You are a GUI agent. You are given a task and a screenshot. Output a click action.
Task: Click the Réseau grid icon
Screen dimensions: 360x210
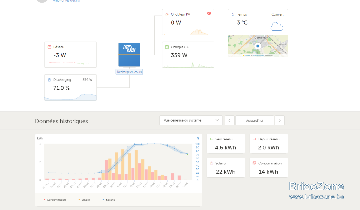pyautogui.click(x=49, y=47)
